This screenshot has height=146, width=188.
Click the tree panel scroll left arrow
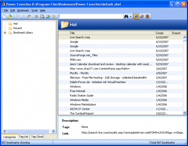[5, 131]
